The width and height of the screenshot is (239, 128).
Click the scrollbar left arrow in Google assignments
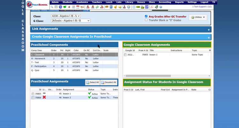pos(125,76)
